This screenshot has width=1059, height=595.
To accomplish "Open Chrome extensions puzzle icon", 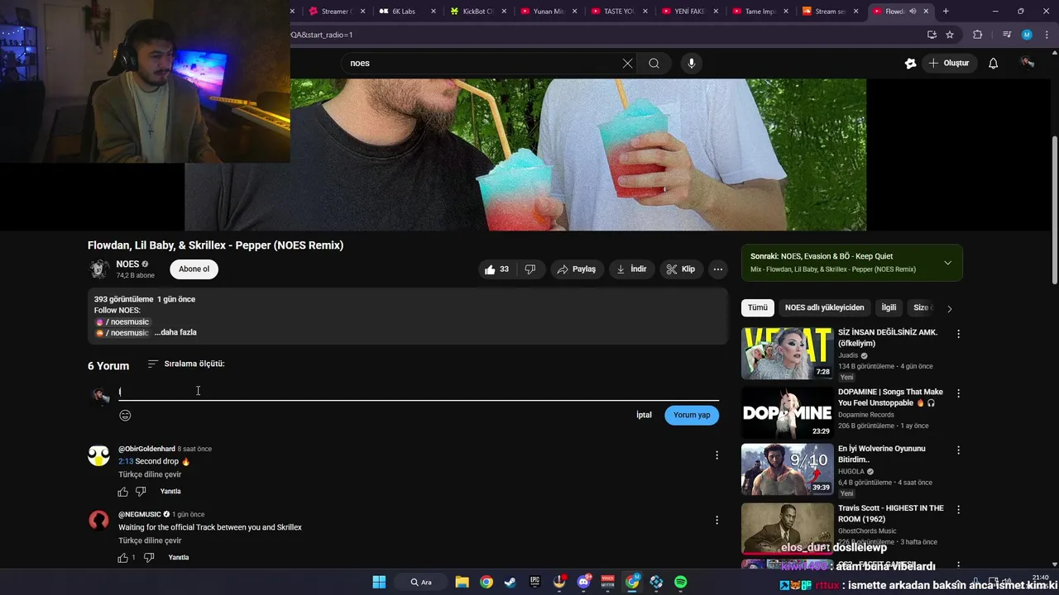I will click(978, 35).
